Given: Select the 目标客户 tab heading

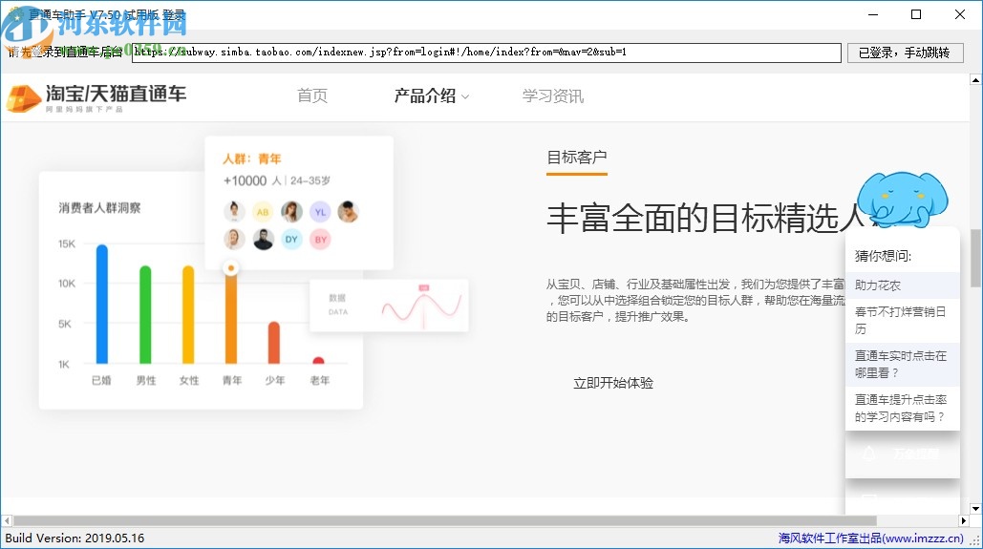Looking at the screenshot, I should click(577, 158).
